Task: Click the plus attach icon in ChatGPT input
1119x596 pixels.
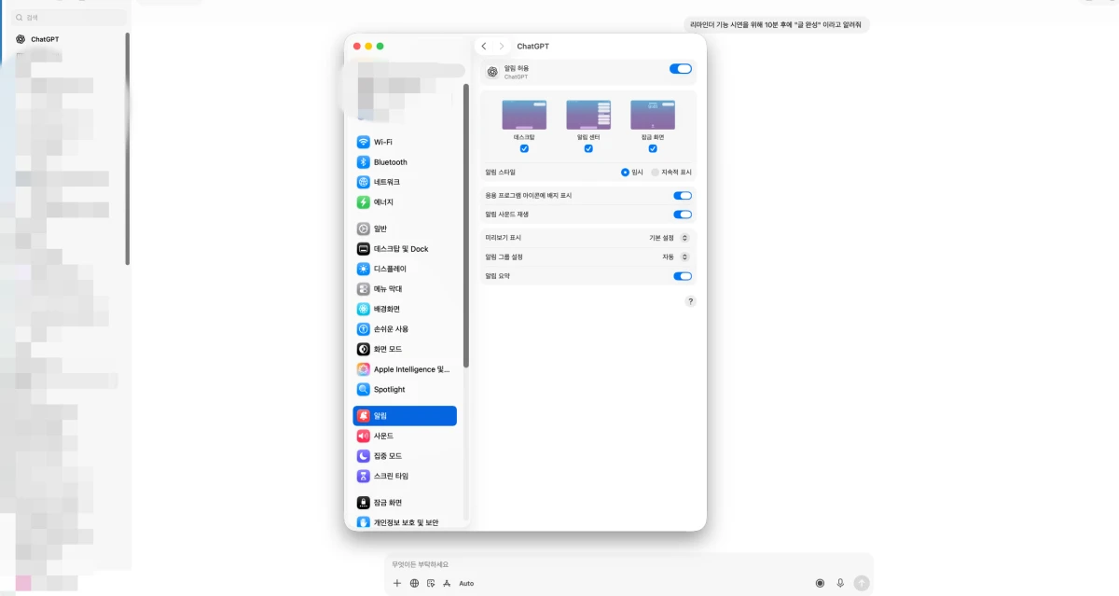Action: (396, 583)
